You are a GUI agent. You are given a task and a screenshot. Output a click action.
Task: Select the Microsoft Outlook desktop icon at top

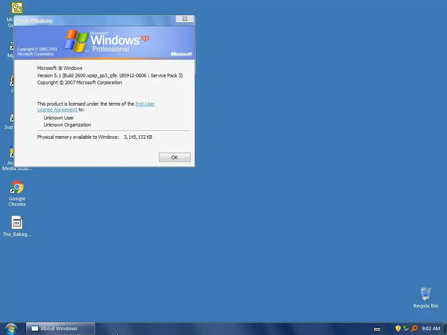pyautogui.click(x=17, y=8)
